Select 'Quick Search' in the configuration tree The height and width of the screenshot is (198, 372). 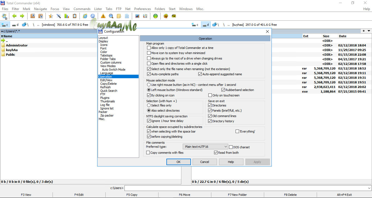[x=109, y=91]
